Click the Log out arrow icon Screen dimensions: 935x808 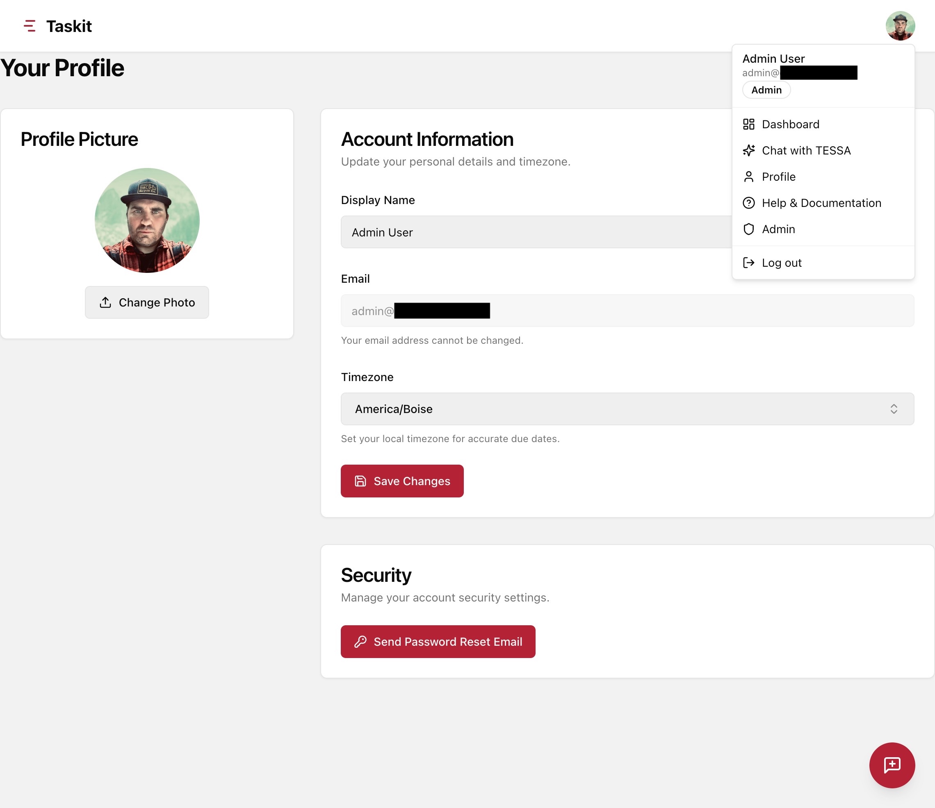(749, 262)
